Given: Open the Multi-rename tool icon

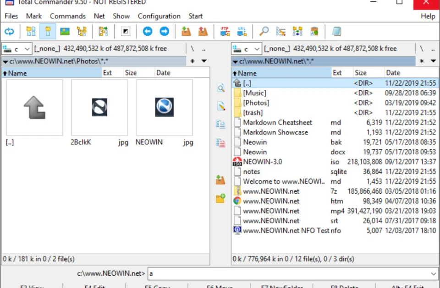Looking at the screenshot, I should pos(280,32).
